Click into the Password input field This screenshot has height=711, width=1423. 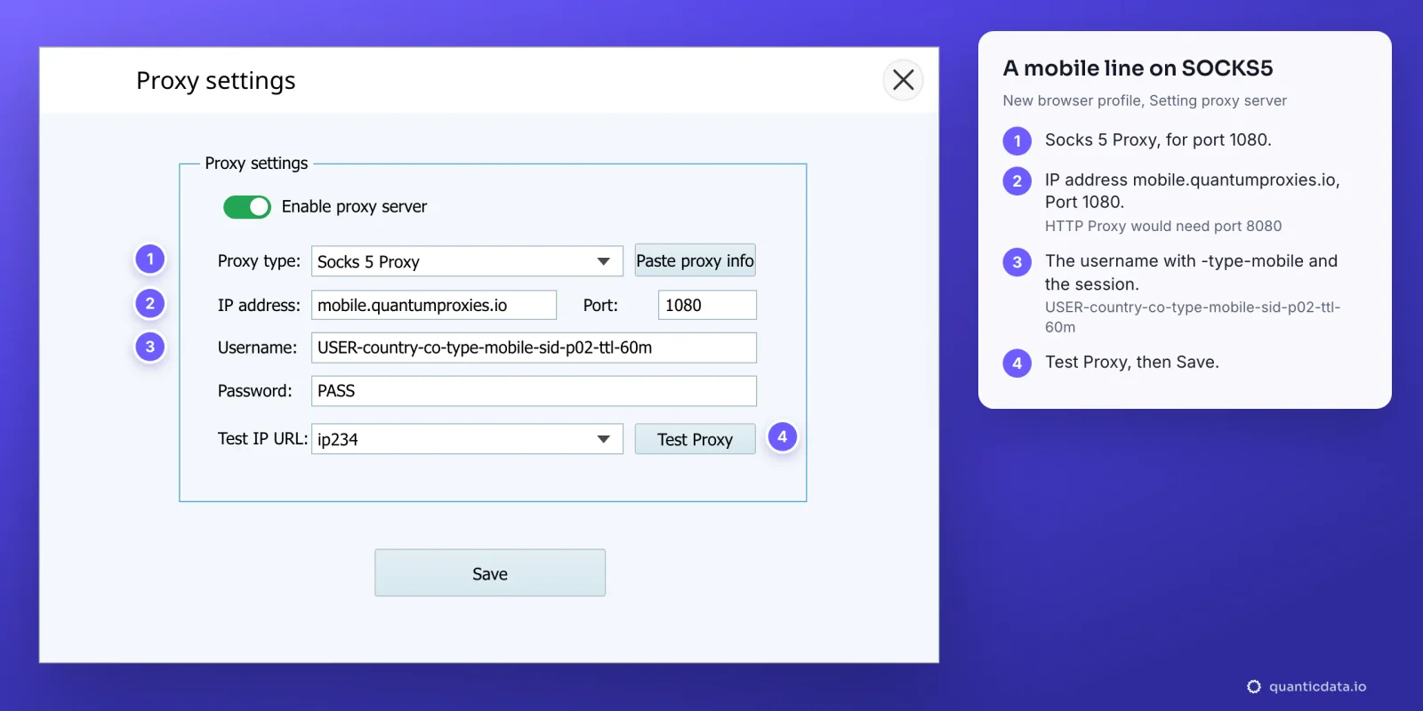pos(534,391)
